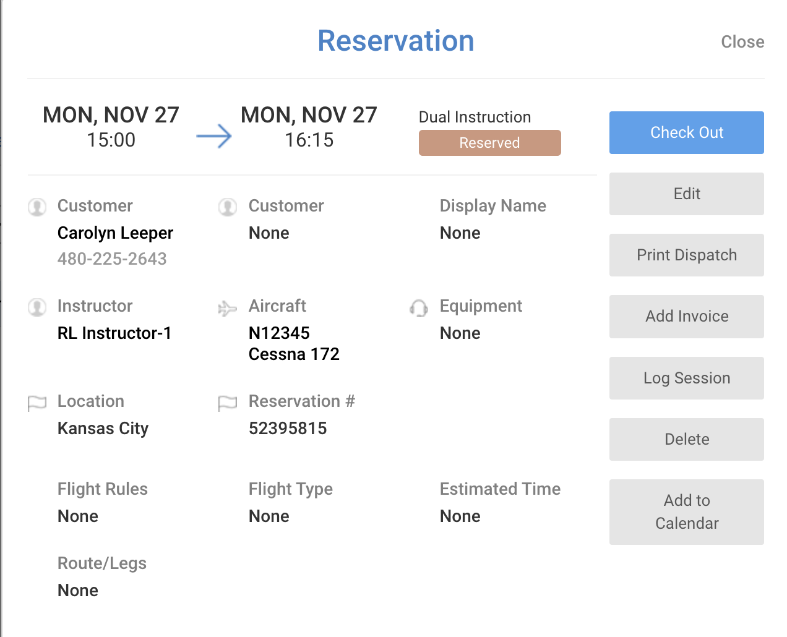
Task: Click the Estimated Time label
Action: 500,489
